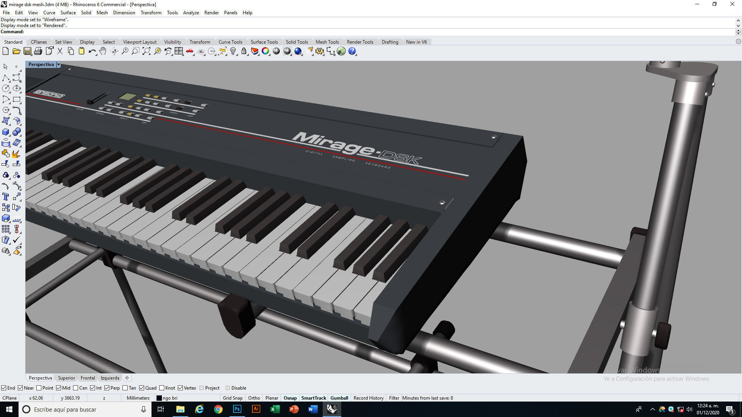Image resolution: width=742 pixels, height=417 pixels.
Task: Open the Millimeters units pane
Action: click(x=138, y=398)
